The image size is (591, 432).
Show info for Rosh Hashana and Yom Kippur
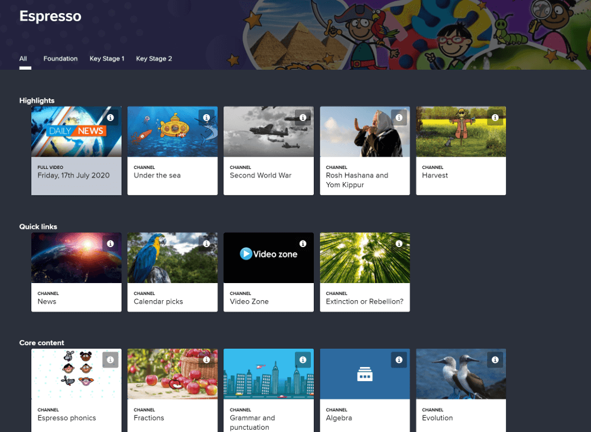click(399, 118)
